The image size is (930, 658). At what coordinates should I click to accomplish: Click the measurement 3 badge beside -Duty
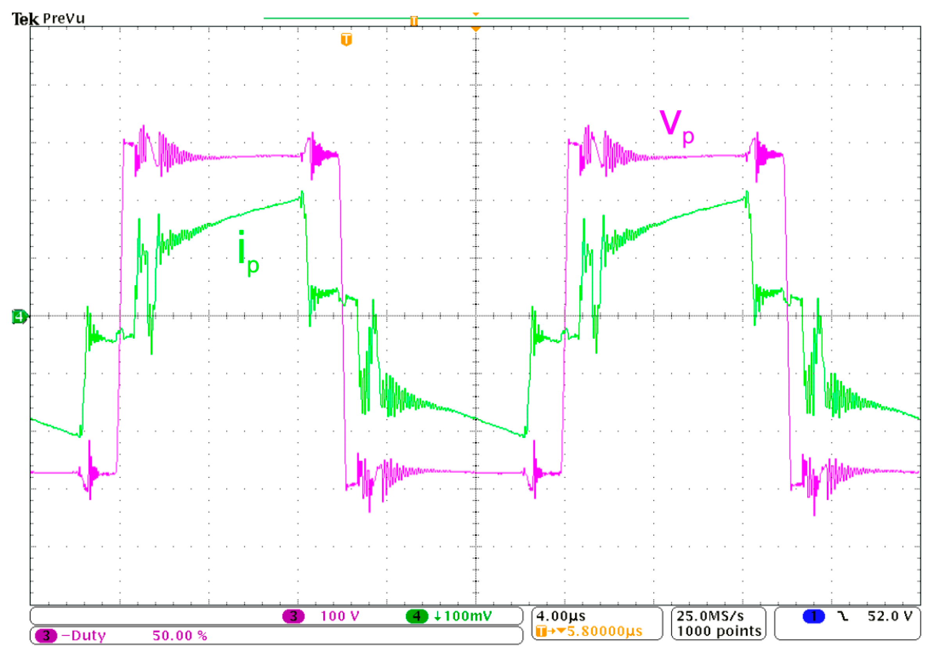(46, 635)
